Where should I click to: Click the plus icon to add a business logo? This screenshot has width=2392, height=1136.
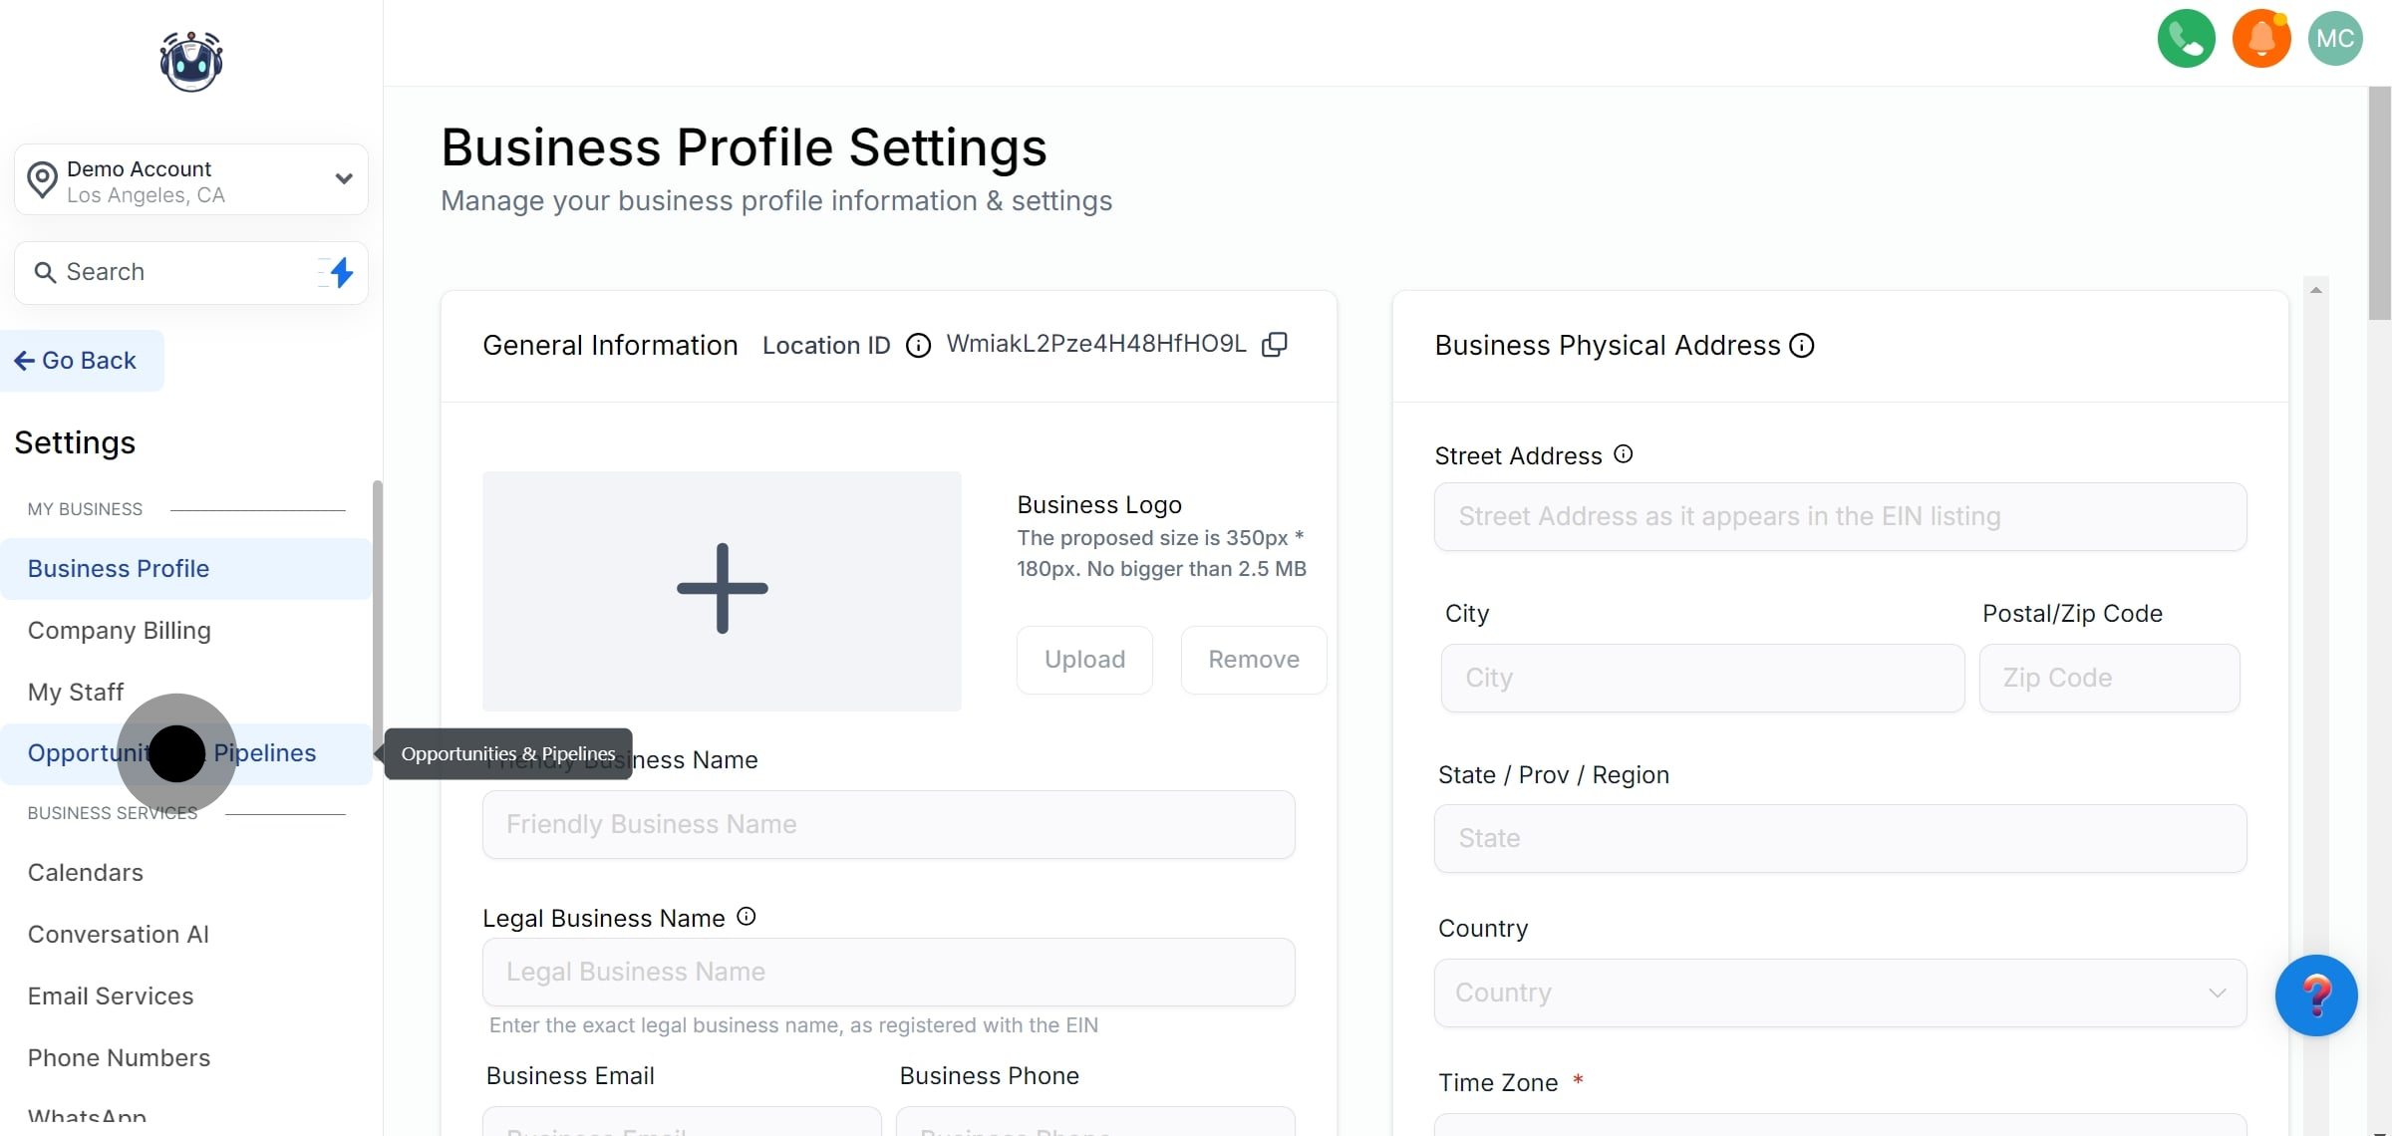[x=722, y=589]
